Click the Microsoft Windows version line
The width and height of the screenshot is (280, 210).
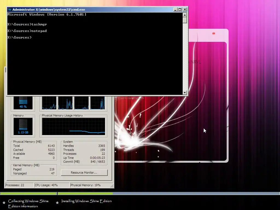(47, 14)
